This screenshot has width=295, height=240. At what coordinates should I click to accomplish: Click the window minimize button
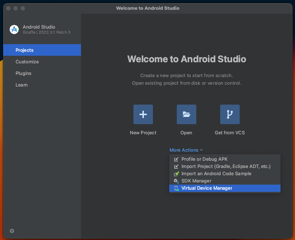[16, 8]
